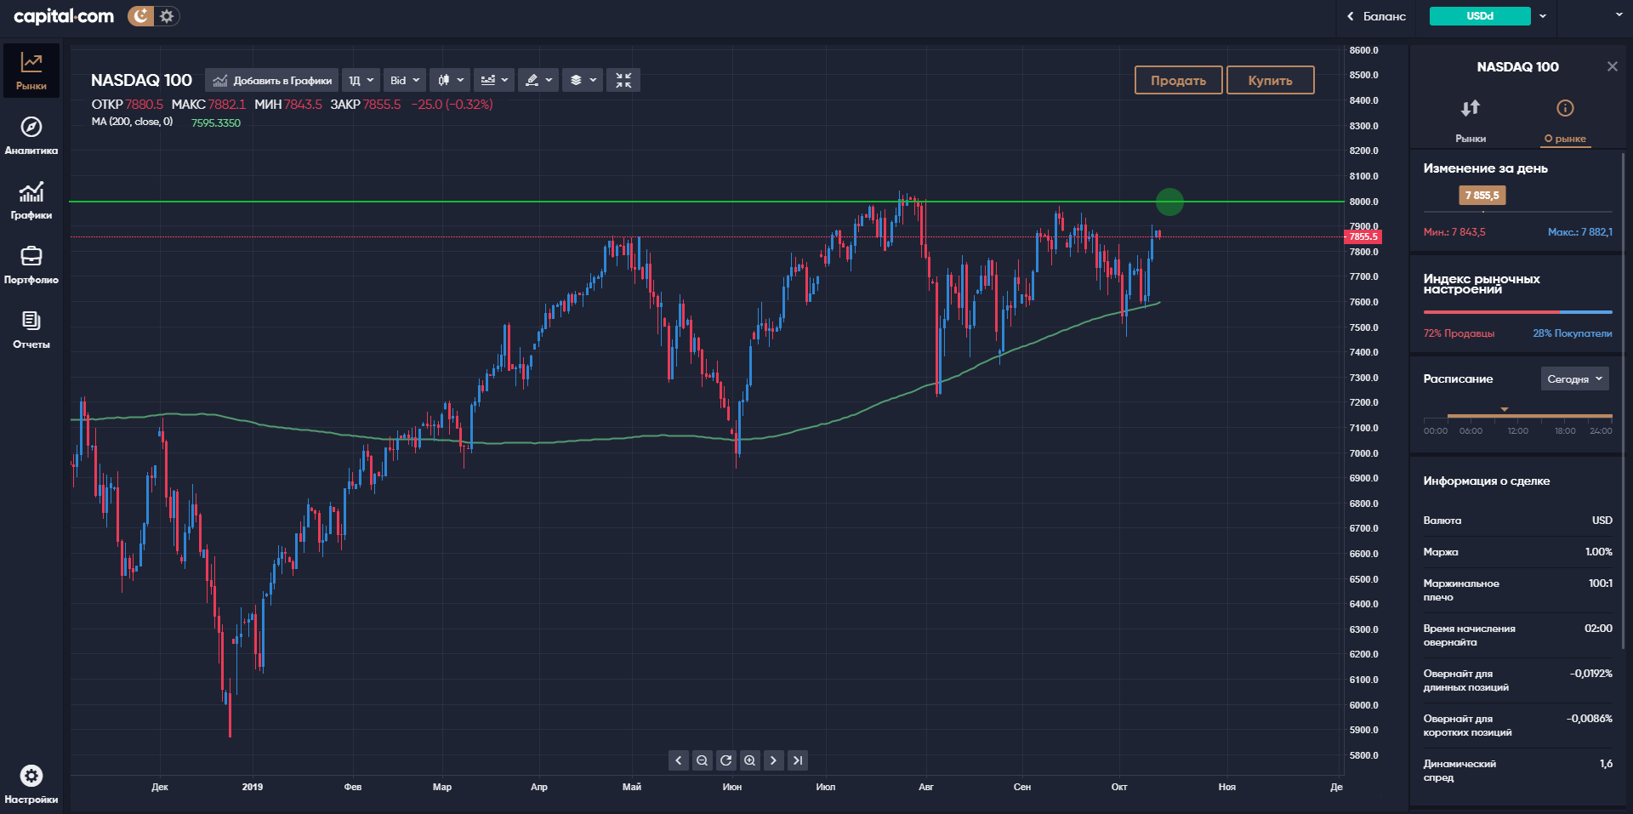This screenshot has height=814, width=1633.
Task: Collapse chart from fullscreen view
Action: [623, 80]
